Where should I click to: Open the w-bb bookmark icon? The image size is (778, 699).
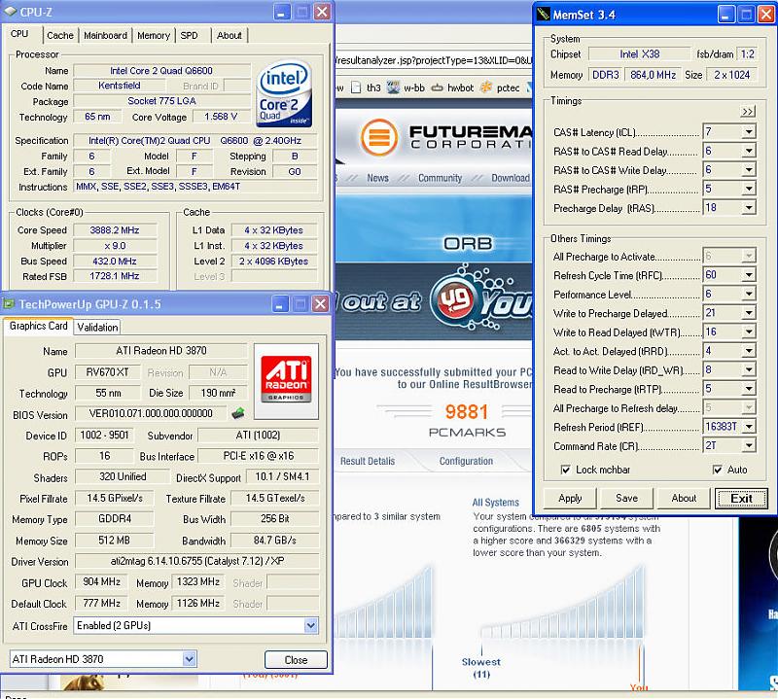coord(394,87)
